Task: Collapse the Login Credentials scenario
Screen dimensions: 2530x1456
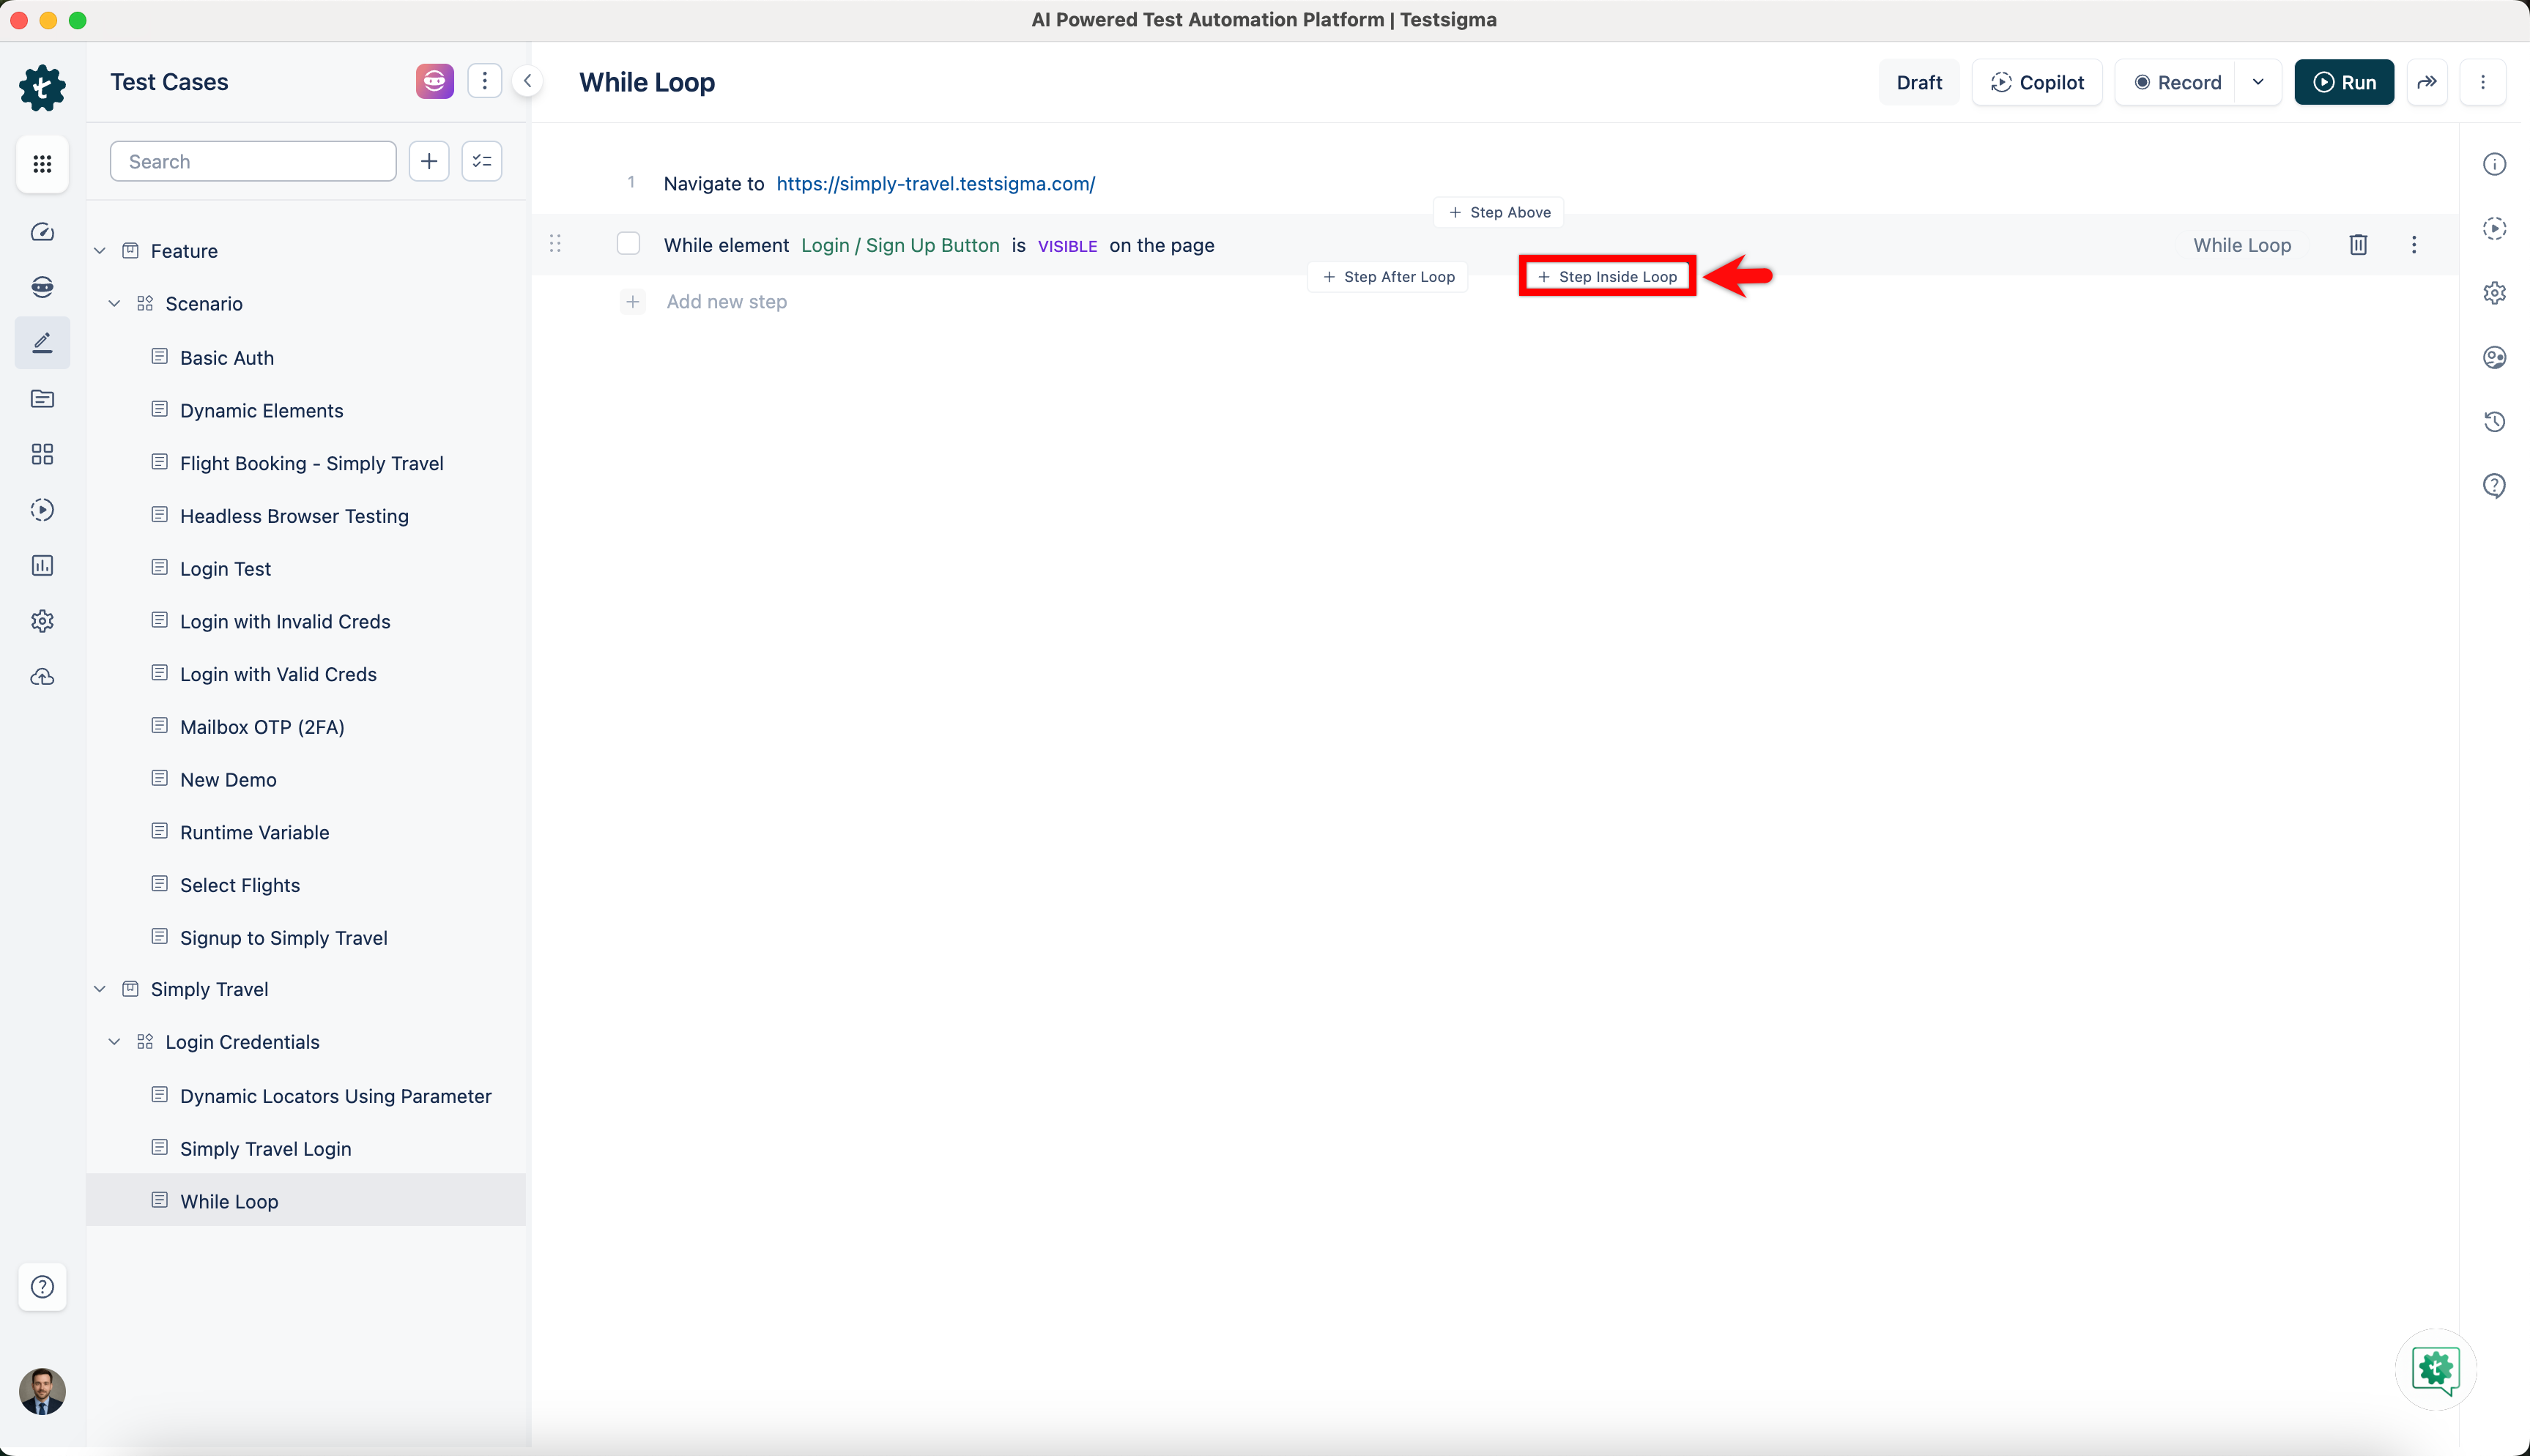Action: [x=114, y=1041]
